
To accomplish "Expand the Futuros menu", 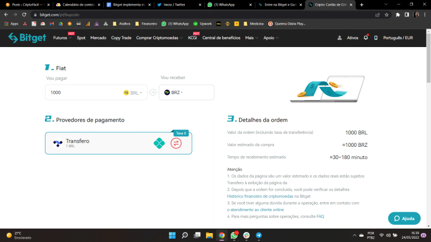I will (x=62, y=38).
